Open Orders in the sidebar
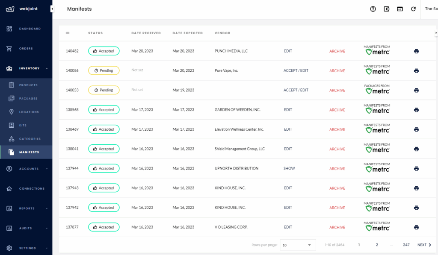Image resolution: width=438 pixels, height=255 pixels. [x=26, y=49]
